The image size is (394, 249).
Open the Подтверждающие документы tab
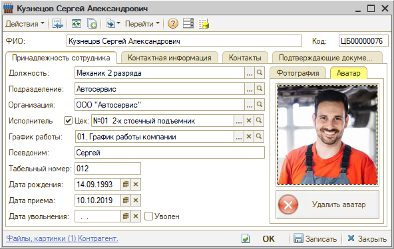click(327, 58)
